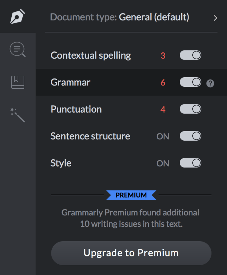
Task: Click the question mark help icon
Action: (x=210, y=83)
